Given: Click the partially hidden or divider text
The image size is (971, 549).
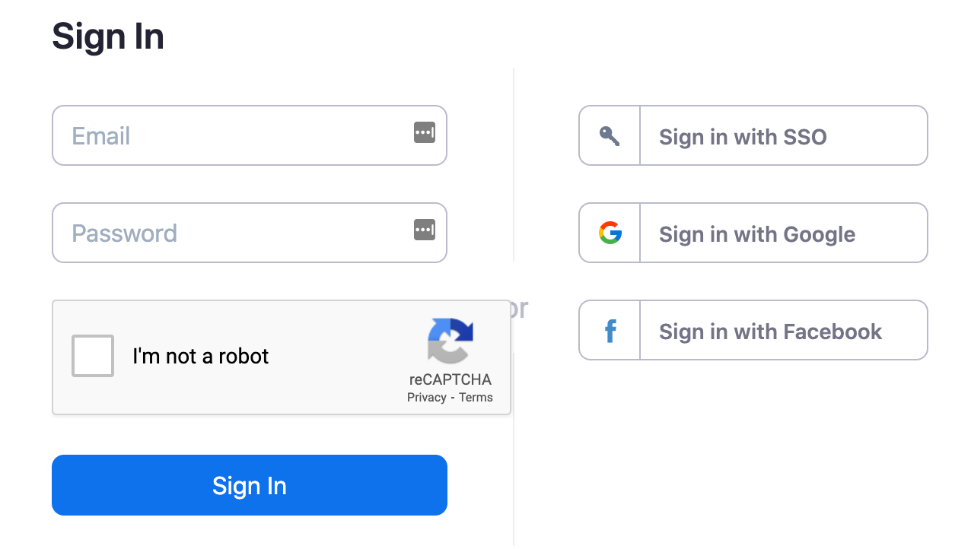Looking at the screenshot, I should pyautogui.click(x=520, y=308).
